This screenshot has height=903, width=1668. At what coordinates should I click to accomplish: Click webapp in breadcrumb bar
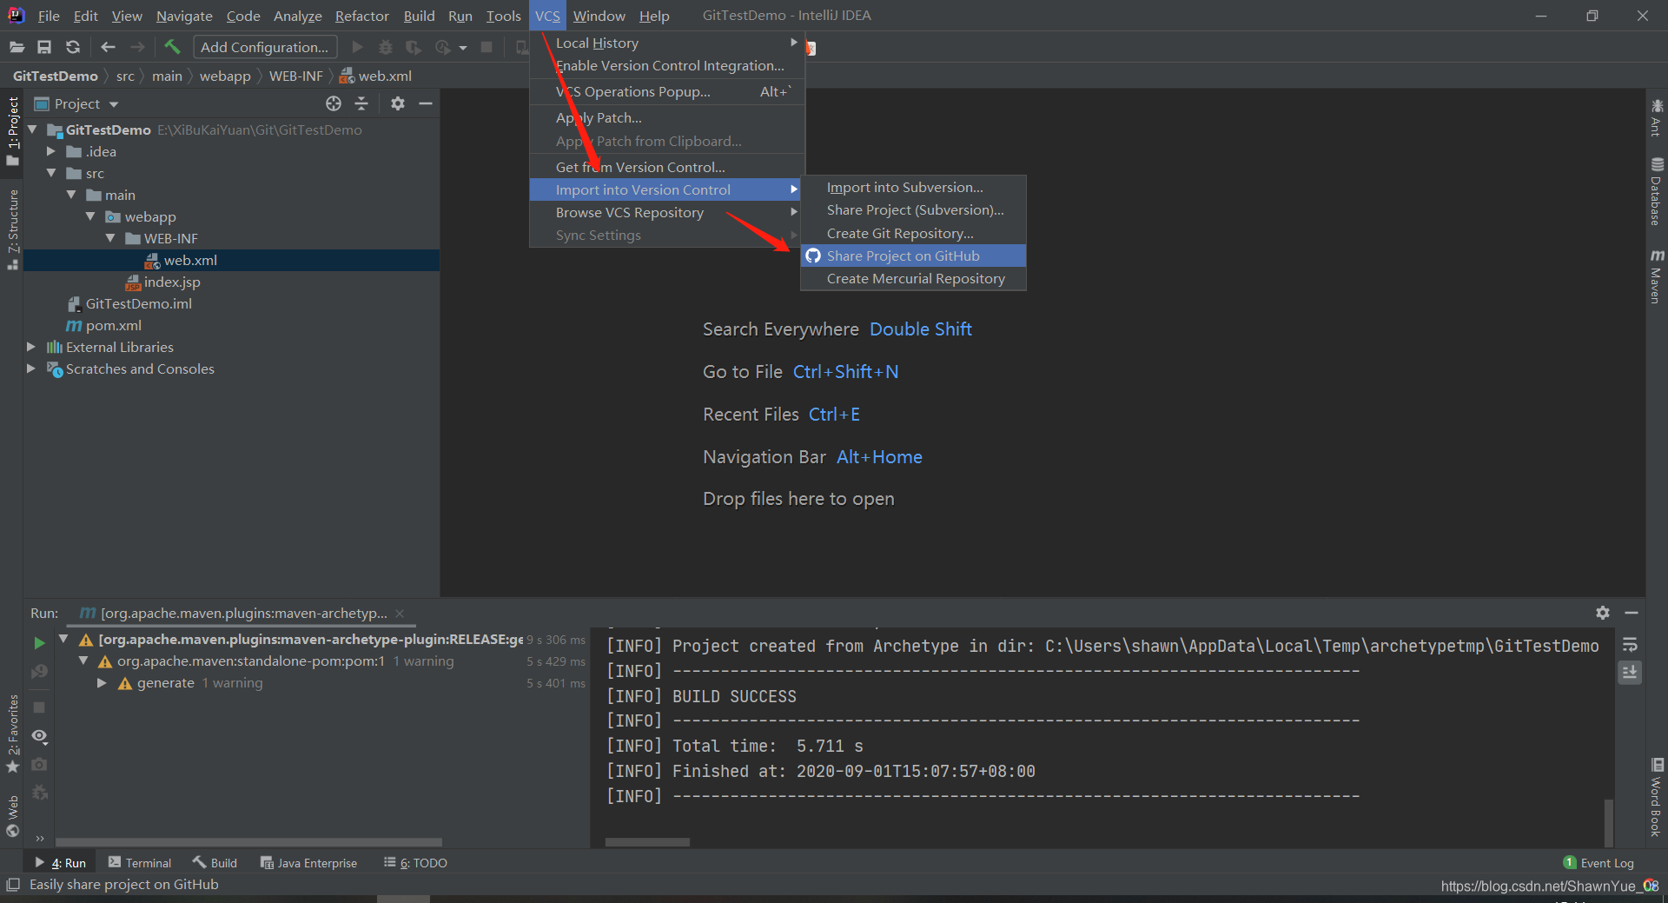tap(225, 76)
